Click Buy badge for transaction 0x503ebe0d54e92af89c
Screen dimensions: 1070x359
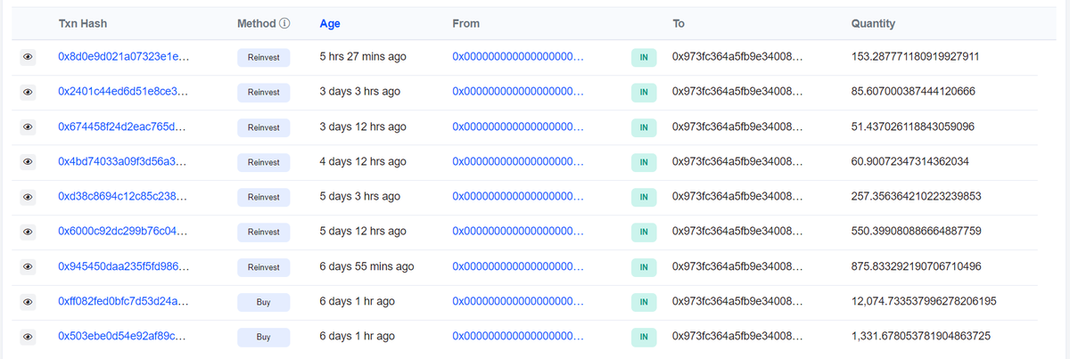point(263,338)
